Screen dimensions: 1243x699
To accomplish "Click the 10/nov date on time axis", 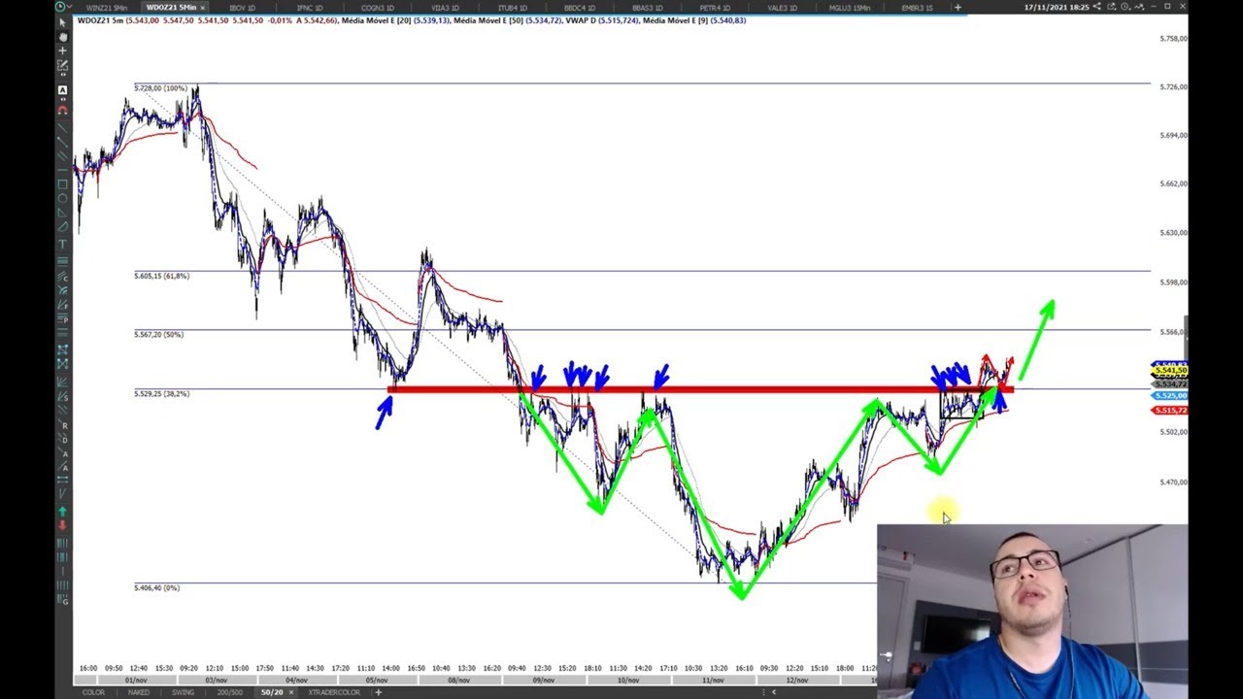I will coord(628,680).
